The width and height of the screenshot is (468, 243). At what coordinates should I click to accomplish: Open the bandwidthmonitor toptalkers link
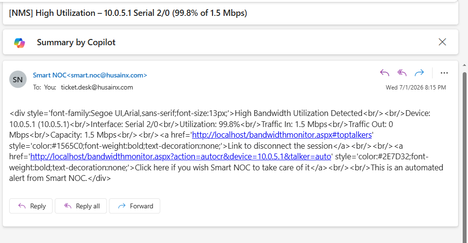(282, 135)
